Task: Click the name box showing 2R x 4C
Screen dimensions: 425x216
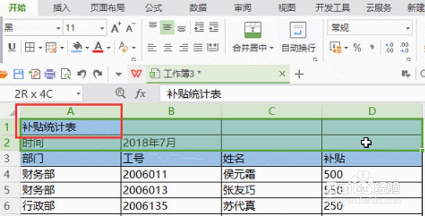Action: [x=41, y=94]
